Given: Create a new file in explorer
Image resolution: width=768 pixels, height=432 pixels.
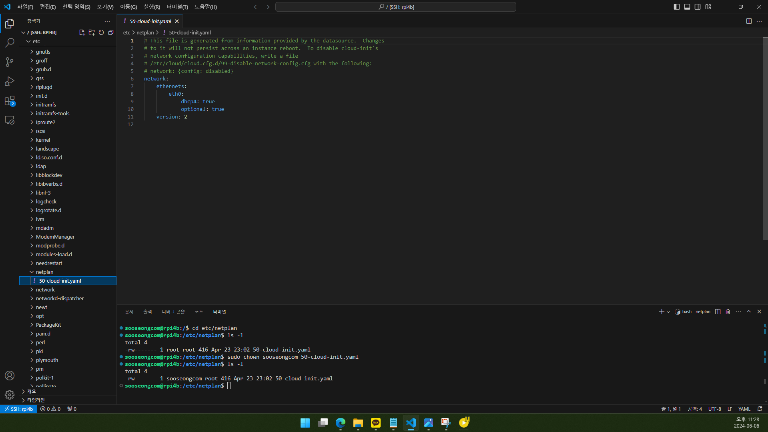Looking at the screenshot, I should click(82, 32).
